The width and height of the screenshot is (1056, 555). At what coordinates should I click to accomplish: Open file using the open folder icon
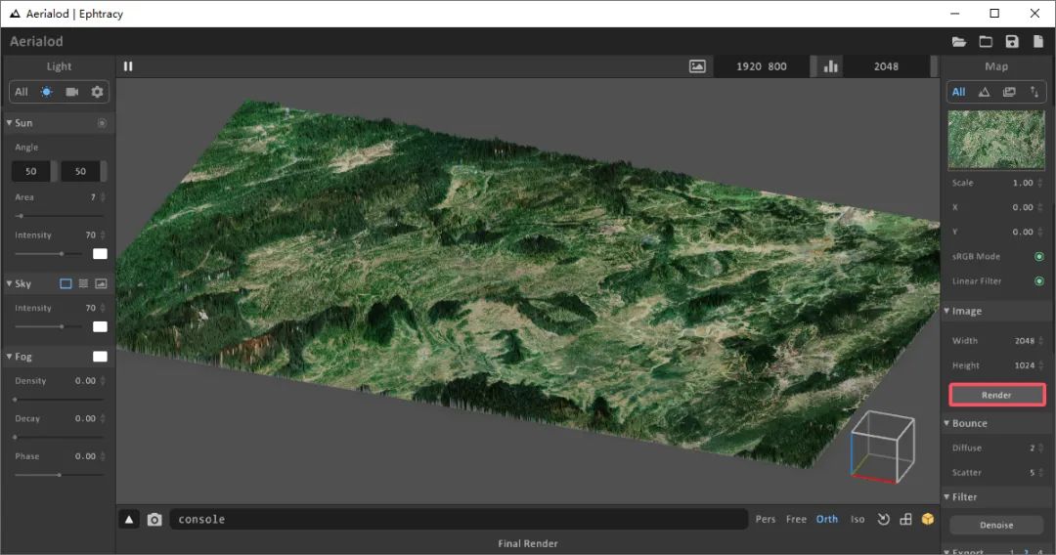959,42
